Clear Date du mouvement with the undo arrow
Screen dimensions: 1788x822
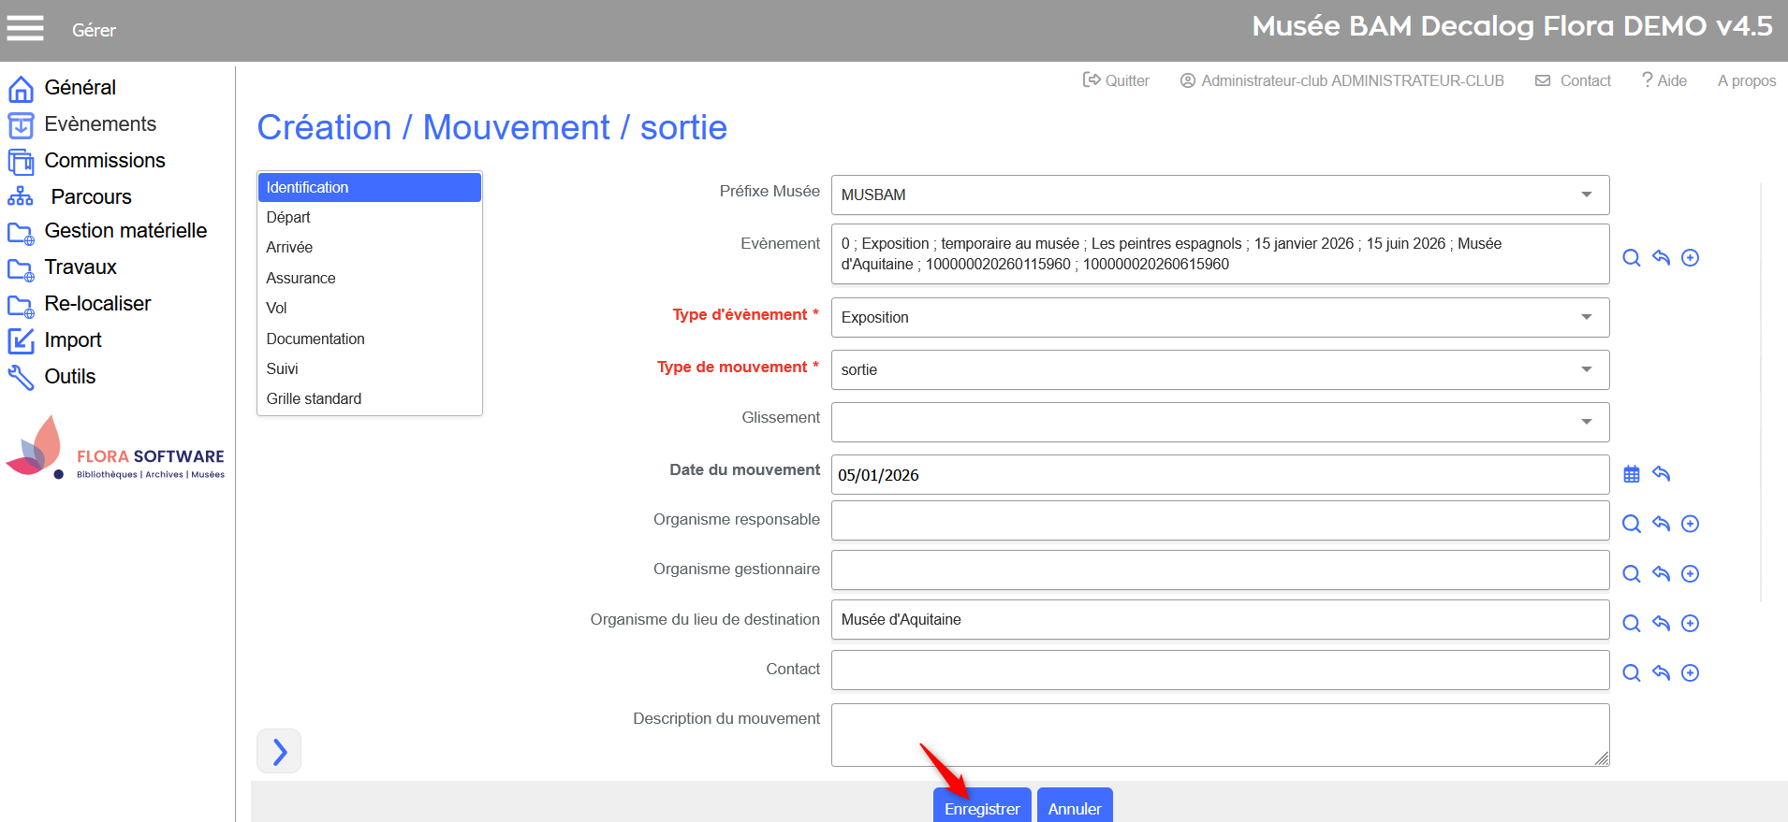pos(1661,474)
